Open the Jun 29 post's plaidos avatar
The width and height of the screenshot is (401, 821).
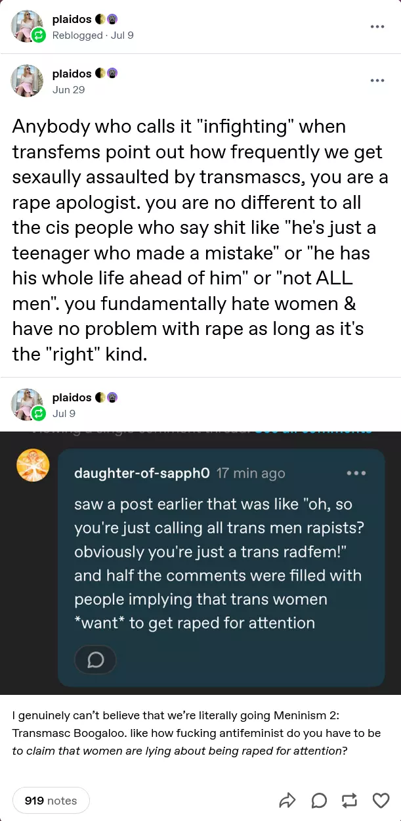coord(27,81)
